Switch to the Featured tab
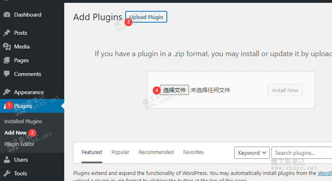 tap(92, 152)
